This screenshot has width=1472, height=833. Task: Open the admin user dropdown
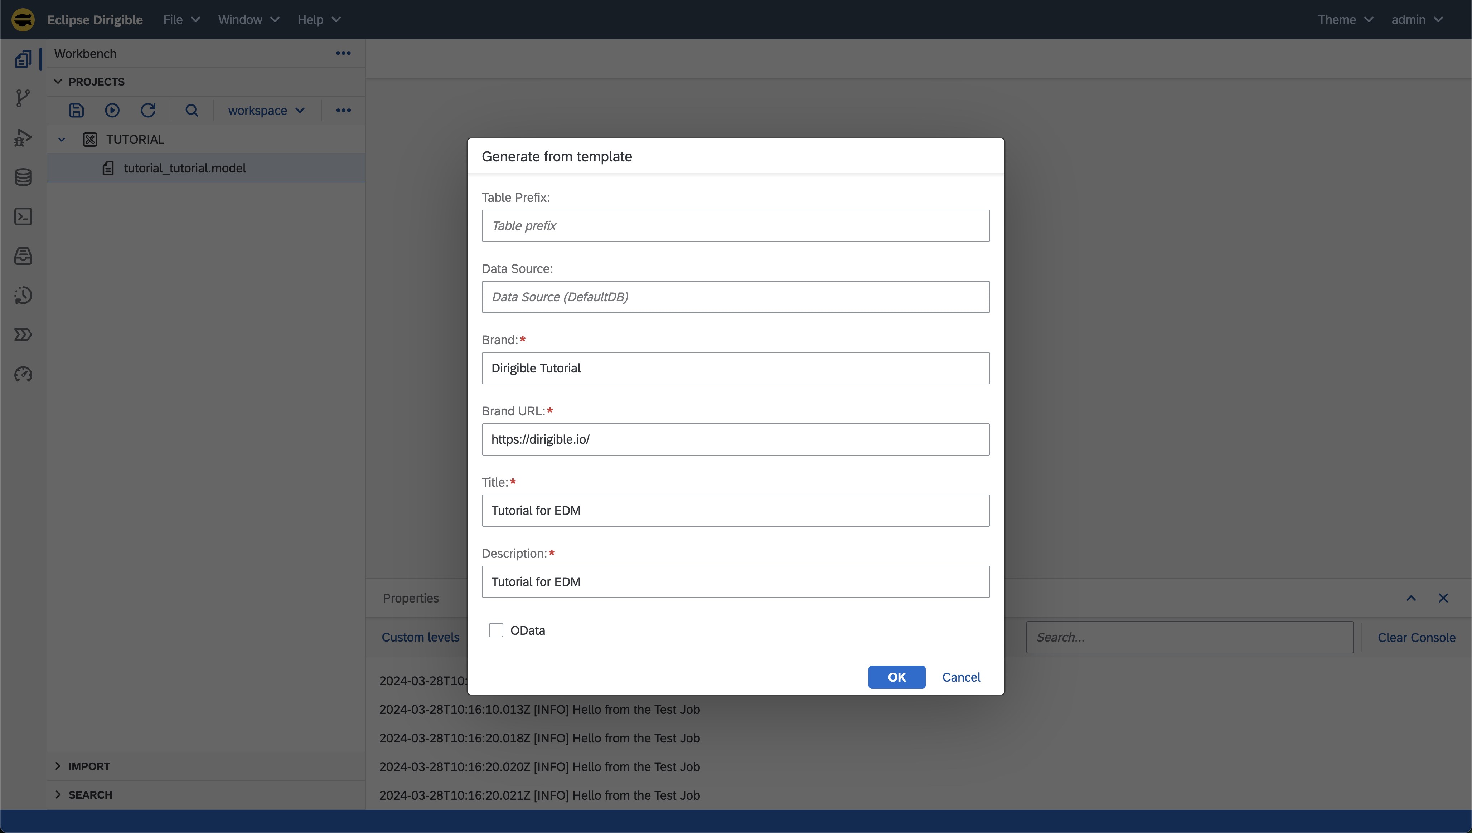tap(1417, 19)
